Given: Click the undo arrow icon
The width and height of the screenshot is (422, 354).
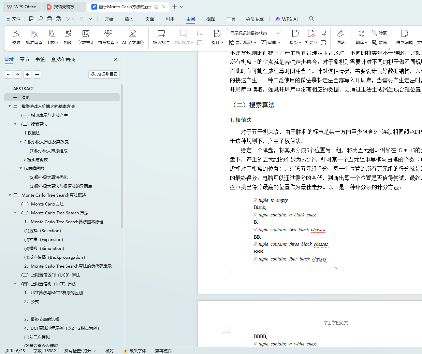Looking at the screenshot, I should (68, 19).
